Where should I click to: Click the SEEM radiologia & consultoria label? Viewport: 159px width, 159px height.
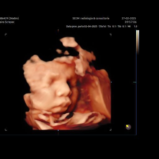[x=91, y=18]
